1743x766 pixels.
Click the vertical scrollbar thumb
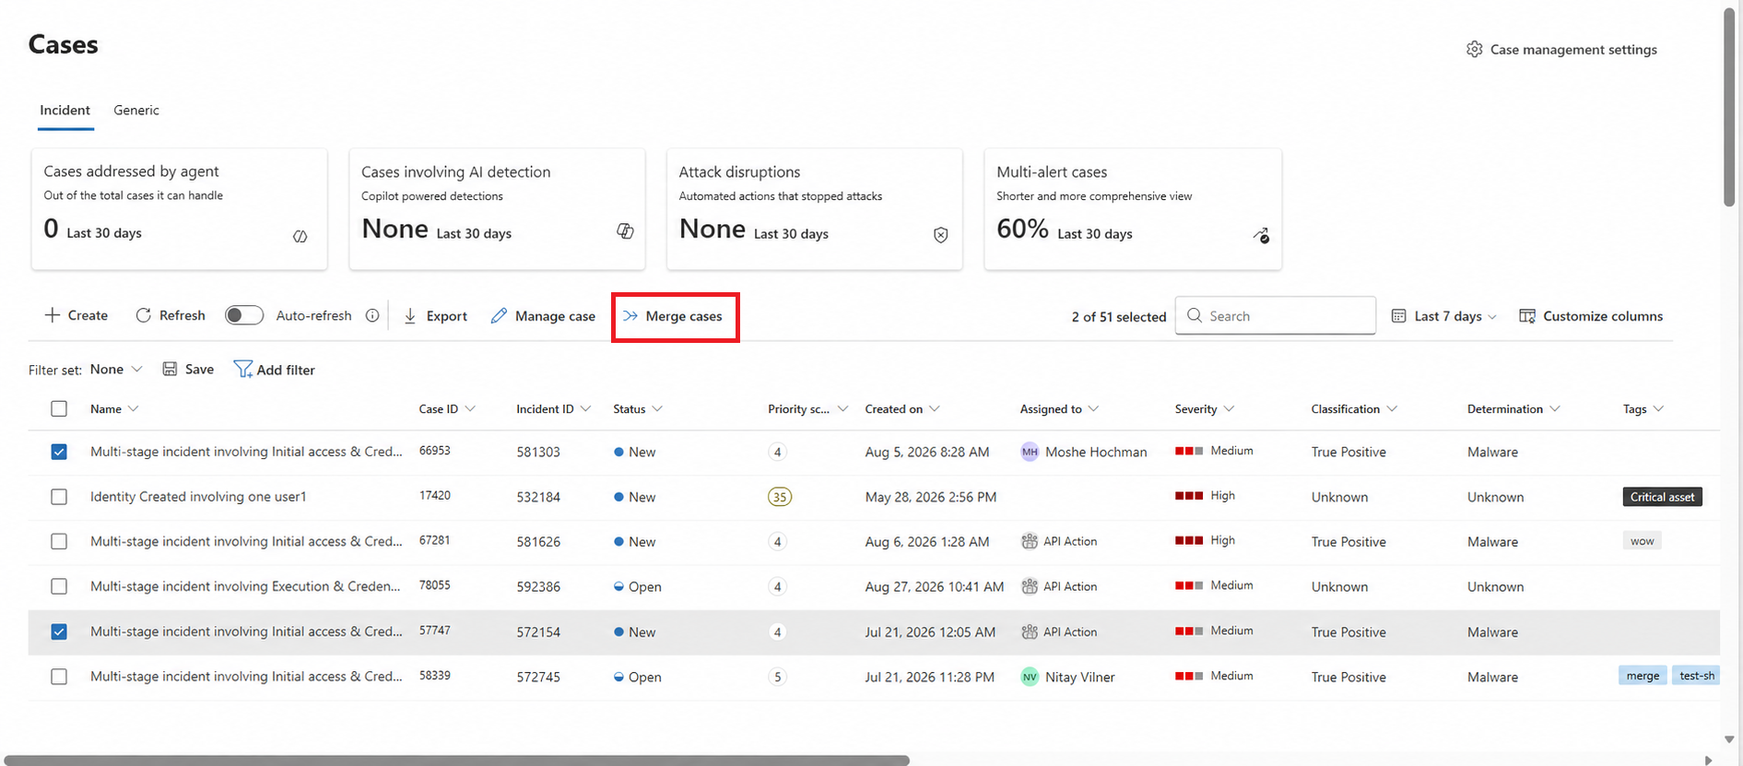coord(1729,106)
